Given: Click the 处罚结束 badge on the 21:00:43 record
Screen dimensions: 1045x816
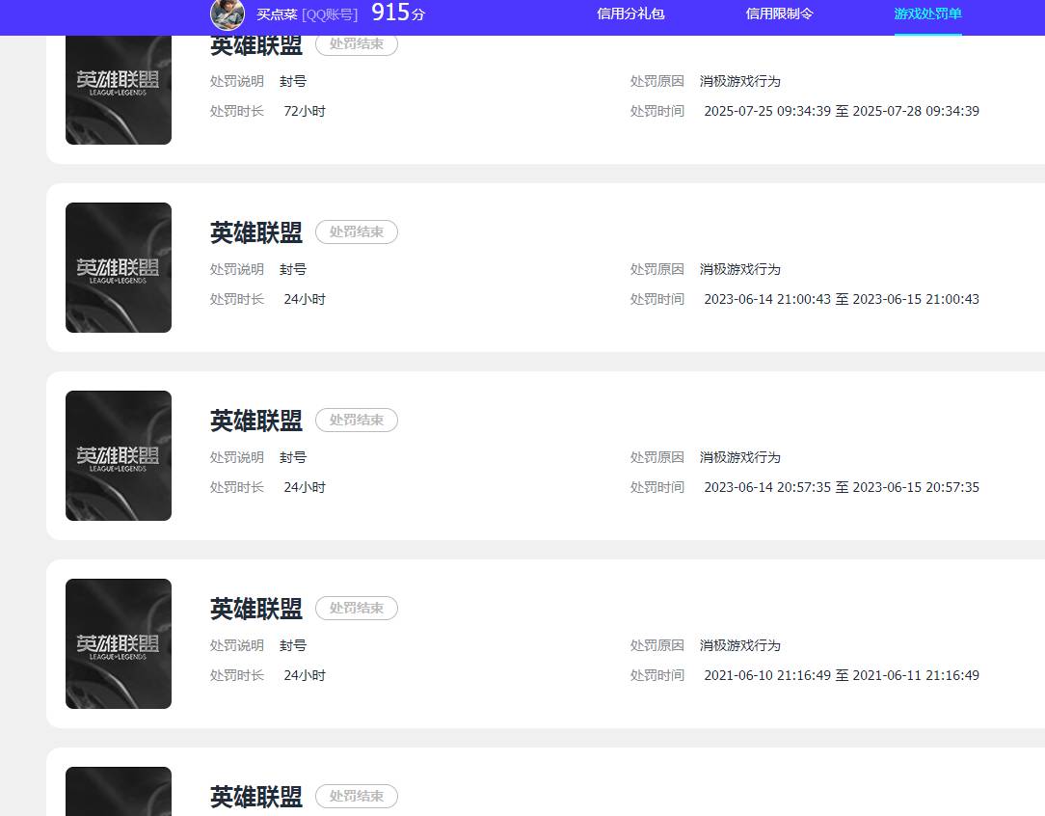Looking at the screenshot, I should 357,231.
